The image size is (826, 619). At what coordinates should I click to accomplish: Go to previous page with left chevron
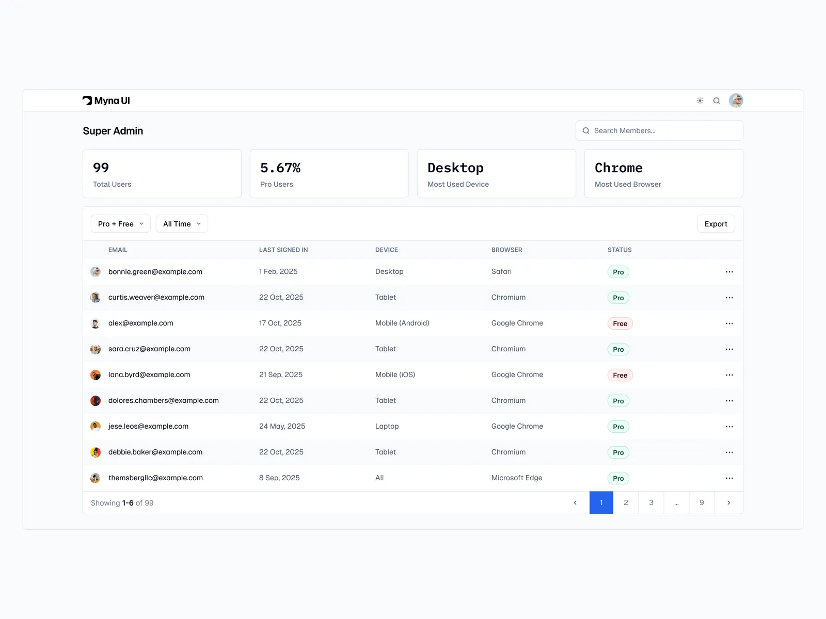(575, 502)
